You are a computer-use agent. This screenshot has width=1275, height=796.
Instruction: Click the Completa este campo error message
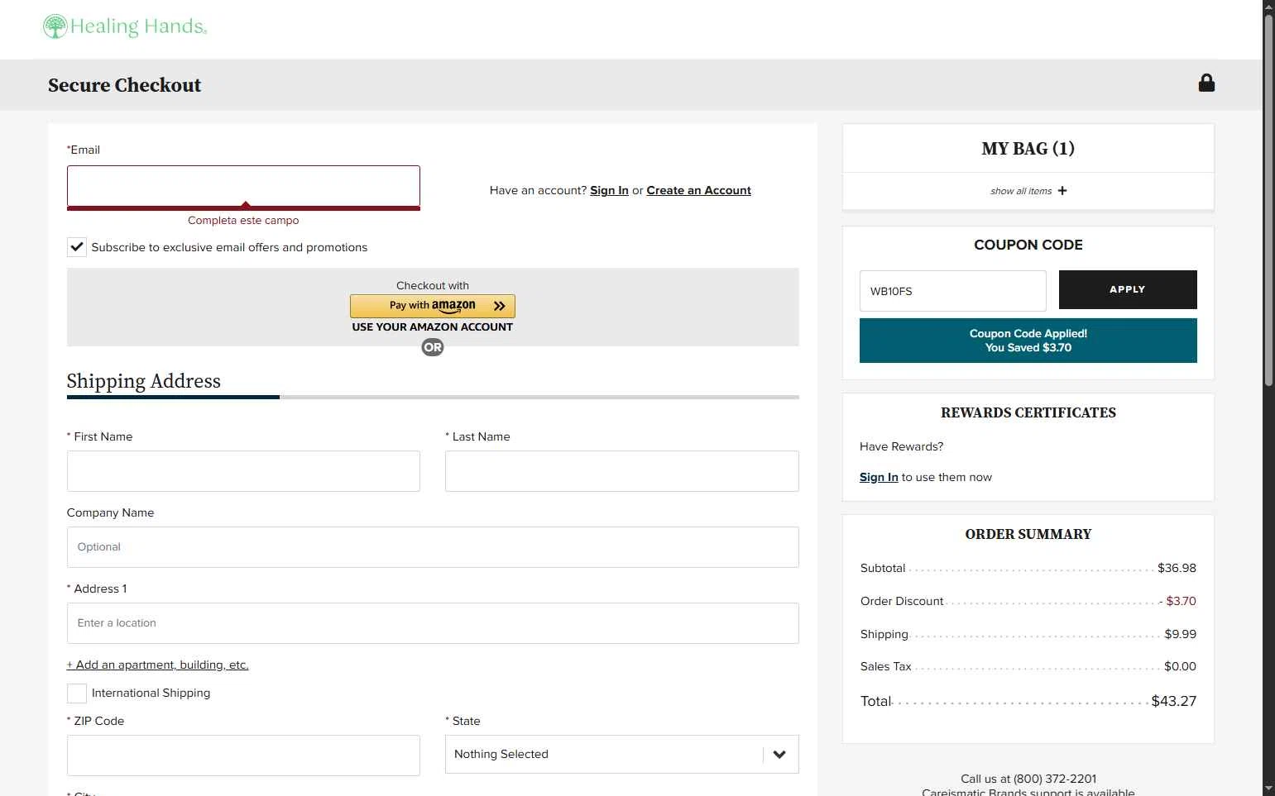point(243,221)
